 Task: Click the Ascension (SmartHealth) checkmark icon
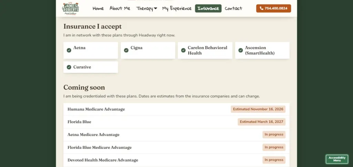point(241,50)
